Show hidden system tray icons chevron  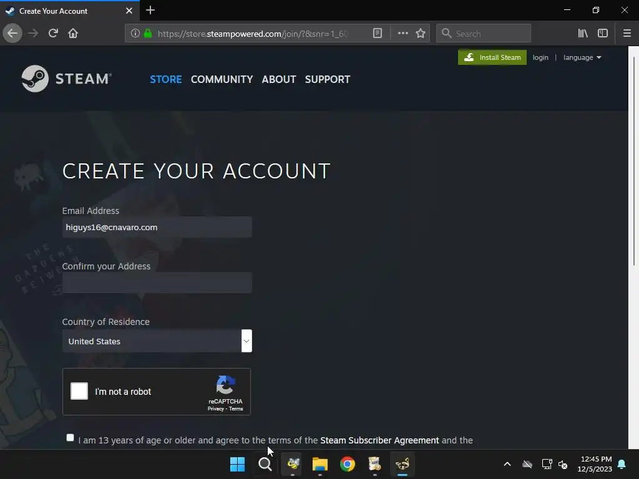507,464
